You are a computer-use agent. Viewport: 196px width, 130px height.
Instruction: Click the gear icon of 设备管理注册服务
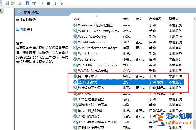[75, 99]
